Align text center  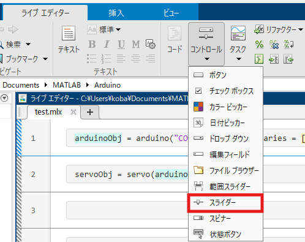click(136, 59)
